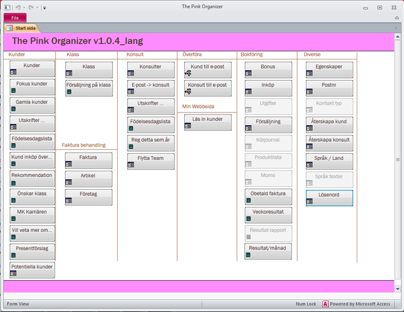
Task: Click Num Lock indicator in status bar
Action: click(x=305, y=304)
